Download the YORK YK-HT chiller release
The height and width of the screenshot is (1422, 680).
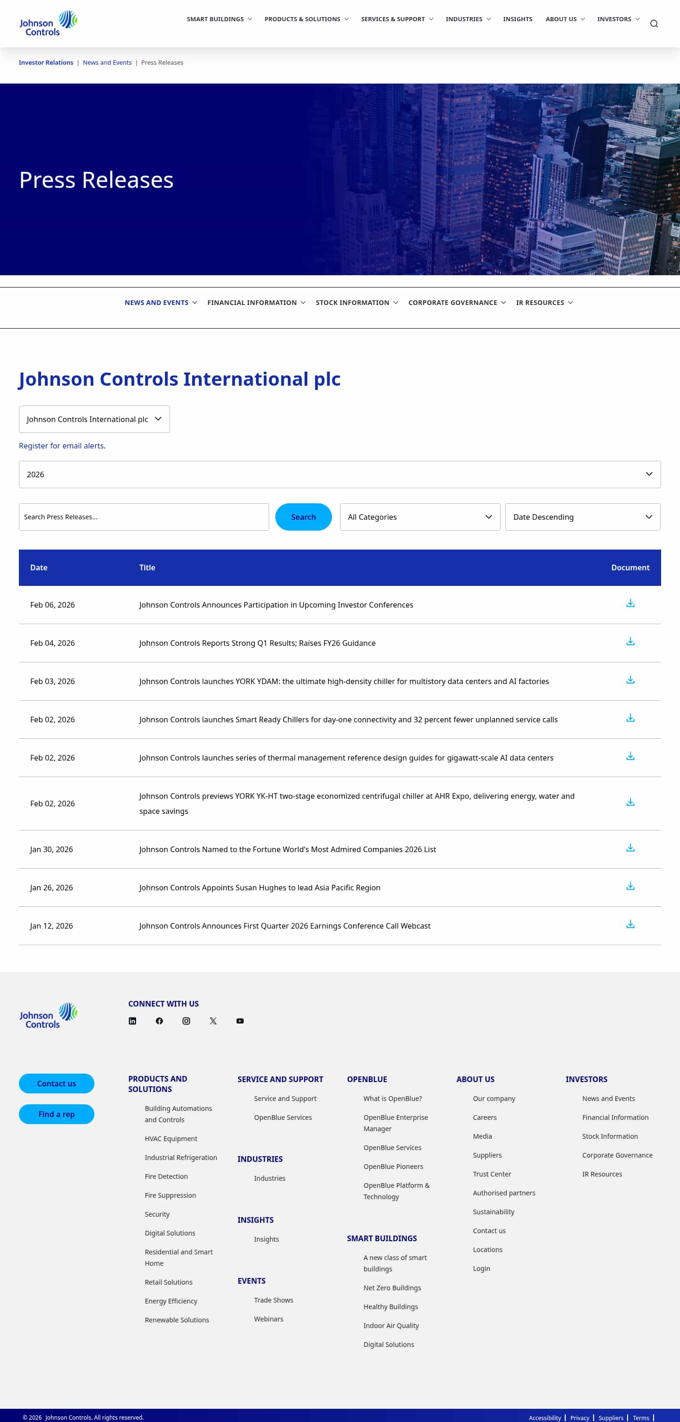(630, 802)
